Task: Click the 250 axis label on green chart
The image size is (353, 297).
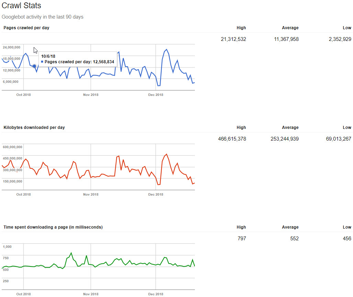Action: [x=5, y=281]
